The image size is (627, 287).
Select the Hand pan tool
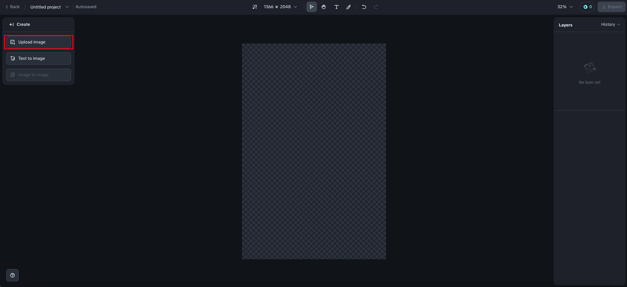[x=324, y=7]
